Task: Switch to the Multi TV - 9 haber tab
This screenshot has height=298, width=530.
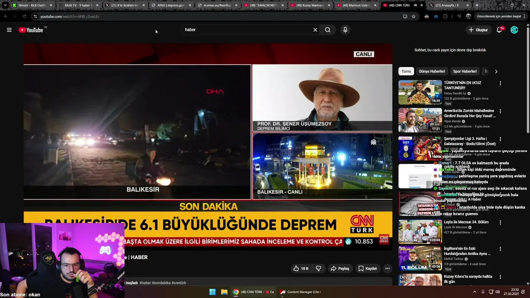Action: pyautogui.click(x=78, y=5)
